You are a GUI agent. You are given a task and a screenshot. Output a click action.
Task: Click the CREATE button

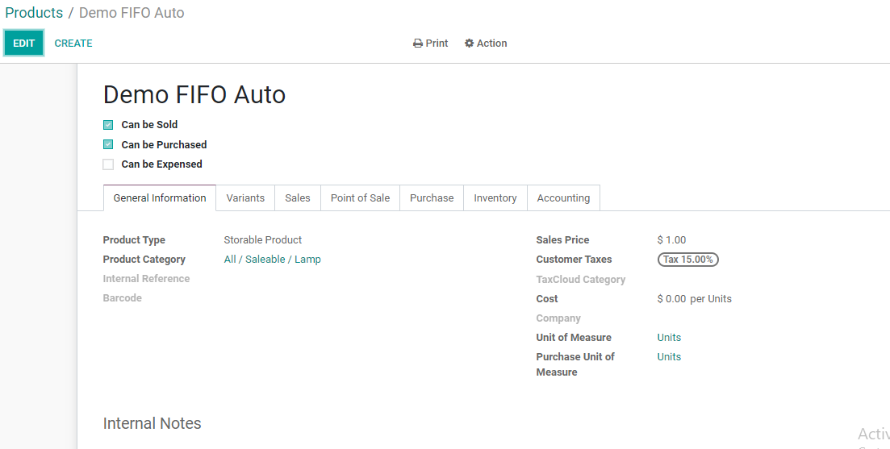[73, 44]
